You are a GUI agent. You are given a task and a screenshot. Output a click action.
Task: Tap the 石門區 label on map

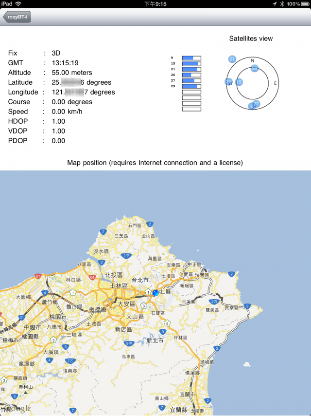click(135, 226)
